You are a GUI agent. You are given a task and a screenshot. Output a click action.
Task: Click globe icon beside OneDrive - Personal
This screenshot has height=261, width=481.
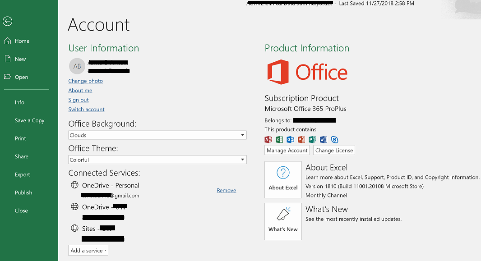click(74, 185)
